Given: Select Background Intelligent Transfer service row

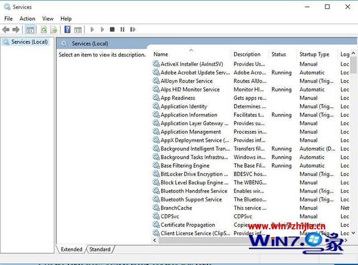Looking at the screenshot, I should coord(251,149).
